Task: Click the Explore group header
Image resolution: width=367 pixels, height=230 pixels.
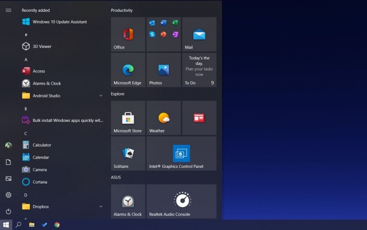Action: (x=117, y=94)
